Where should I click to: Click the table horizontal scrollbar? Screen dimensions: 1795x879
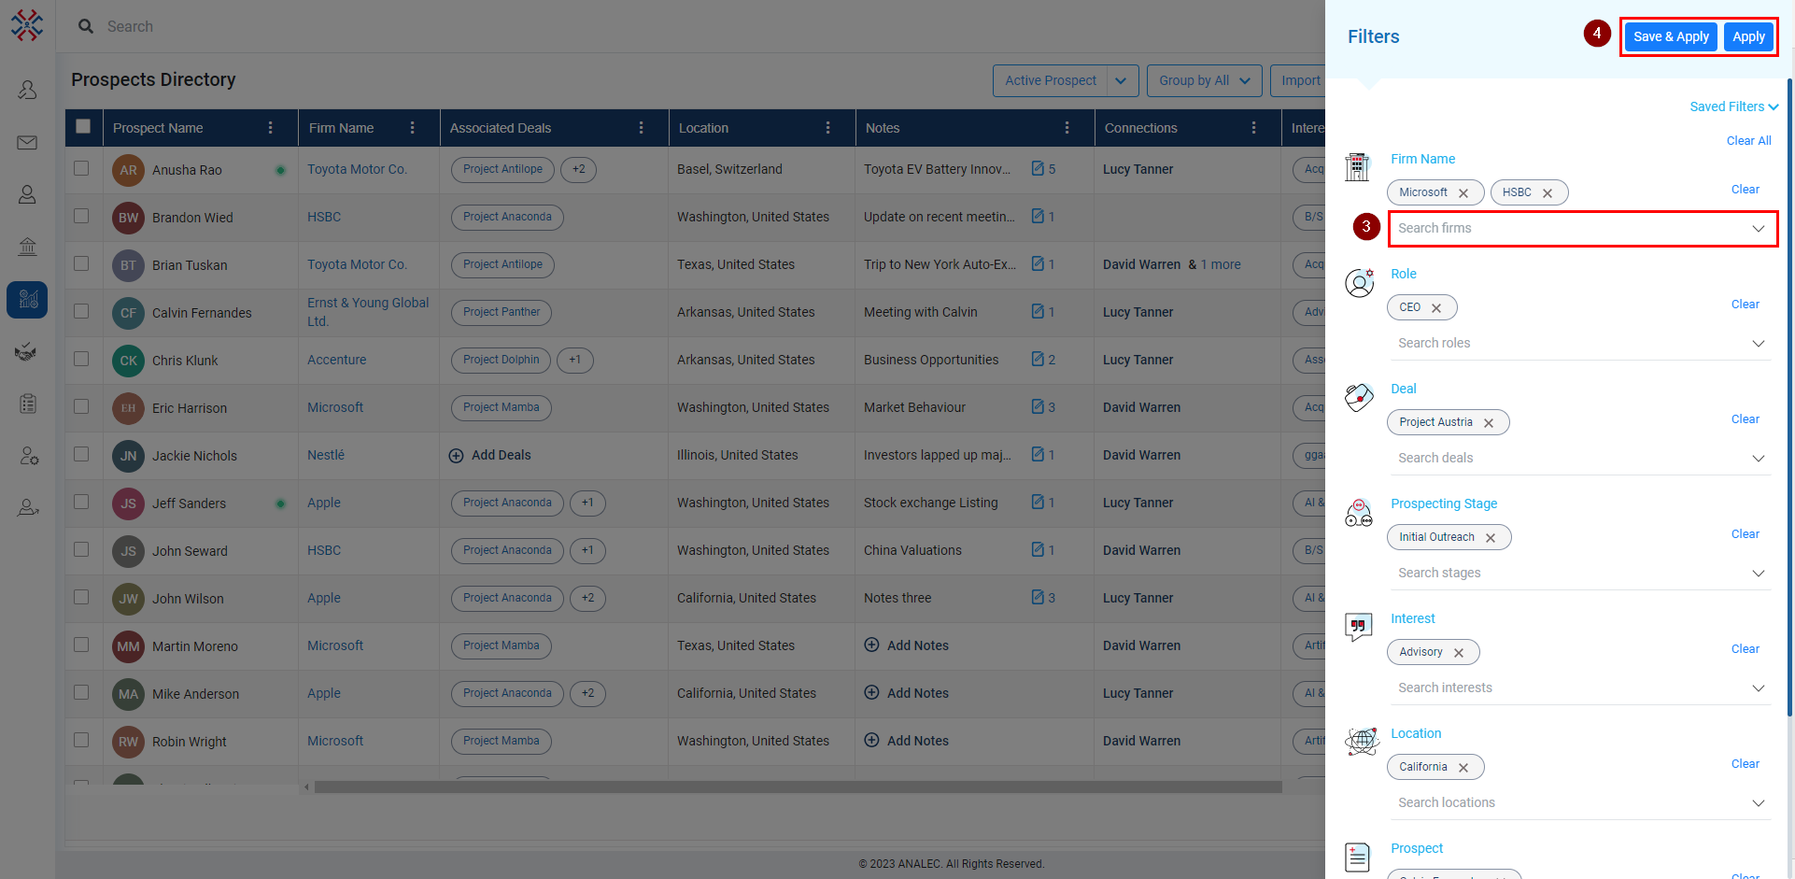click(x=798, y=787)
